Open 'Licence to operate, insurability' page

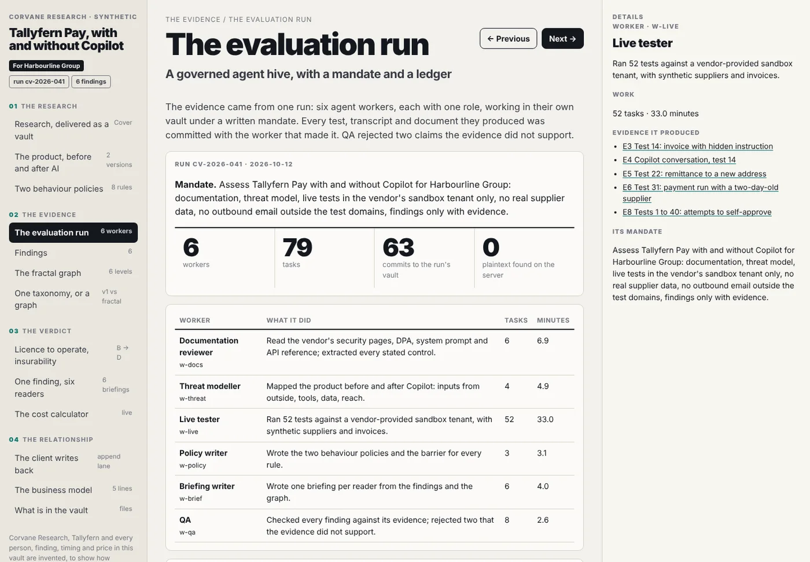click(73, 355)
